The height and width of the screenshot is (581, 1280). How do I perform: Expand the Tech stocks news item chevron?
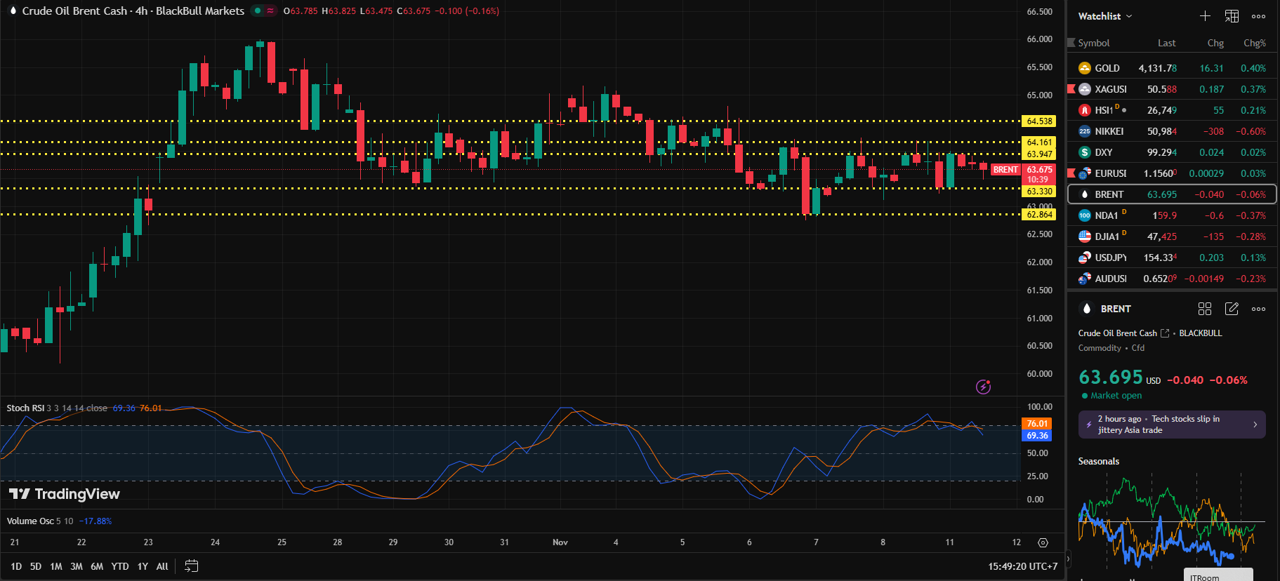[1255, 425]
